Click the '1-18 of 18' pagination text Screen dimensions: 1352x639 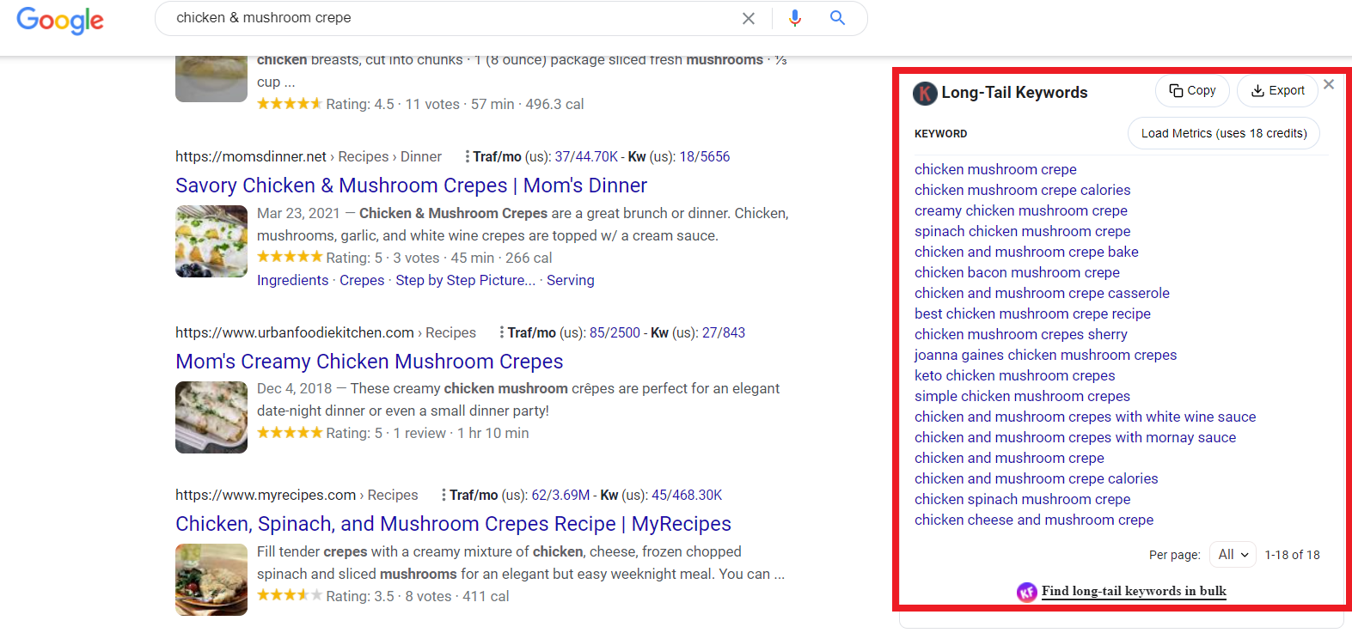tap(1292, 555)
